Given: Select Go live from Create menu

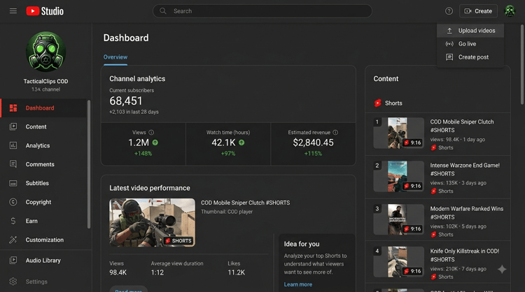Looking at the screenshot, I should pos(470,44).
